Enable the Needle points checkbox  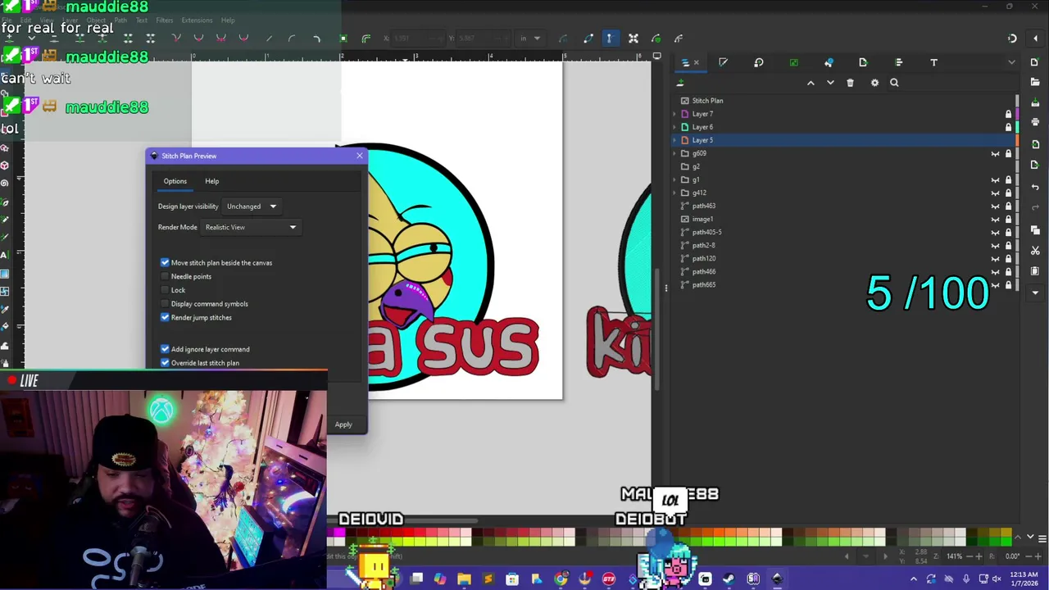165,277
